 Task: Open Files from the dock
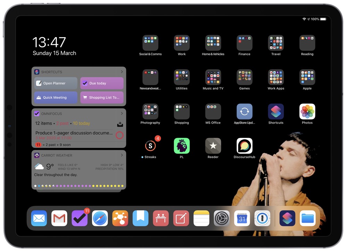point(308,218)
